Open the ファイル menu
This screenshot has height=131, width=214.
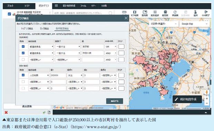coord(83,6)
